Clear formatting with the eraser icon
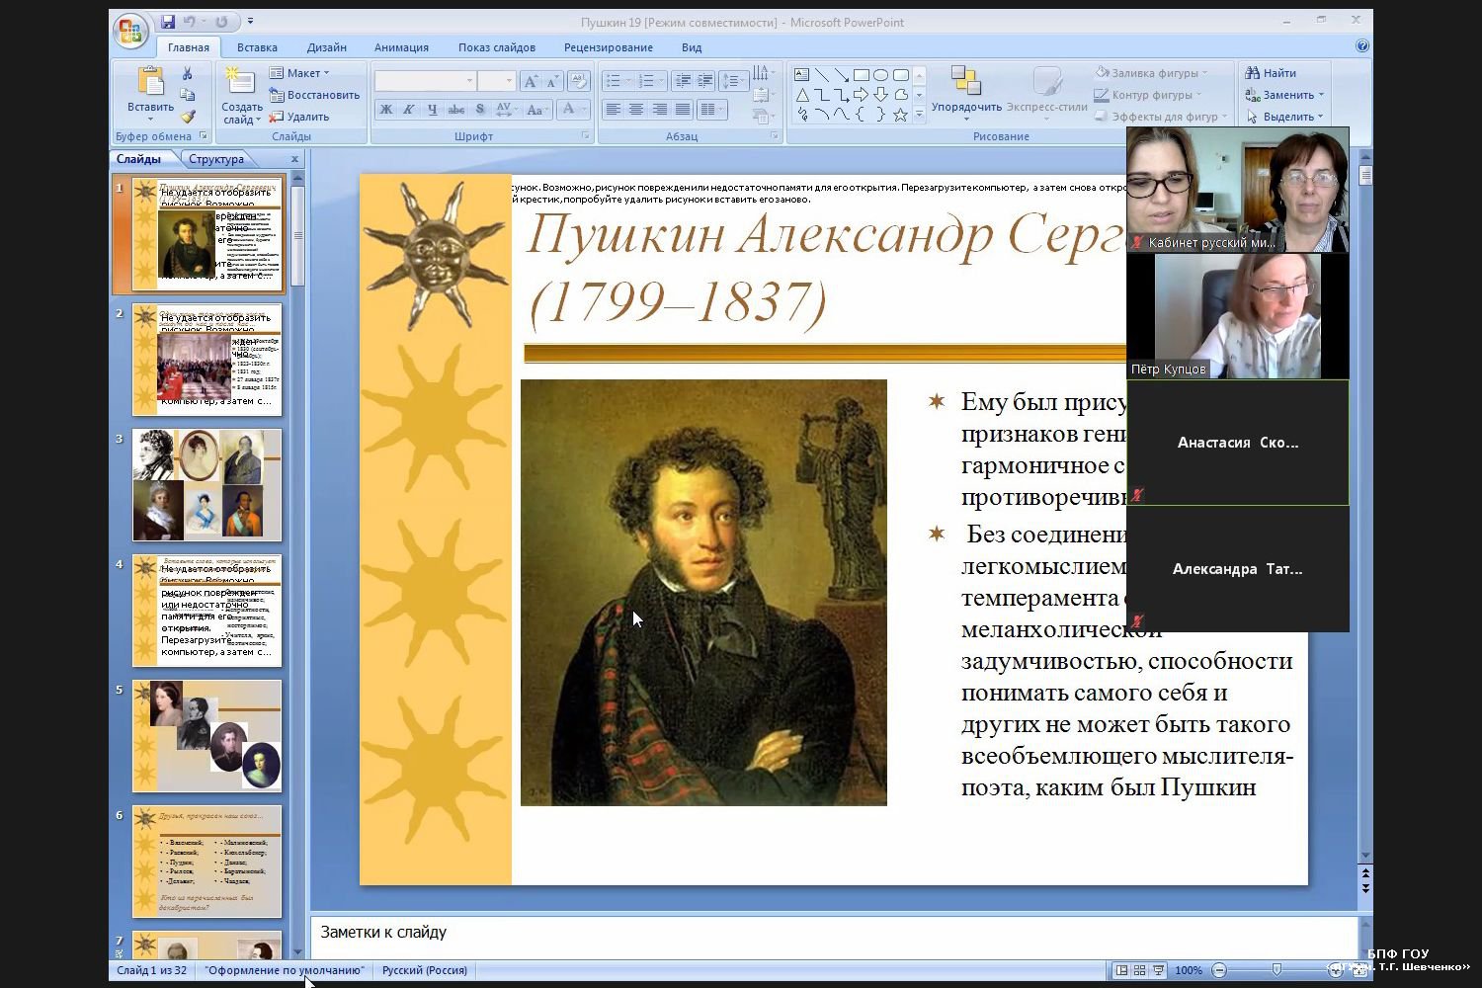1482x988 pixels. 579,81
